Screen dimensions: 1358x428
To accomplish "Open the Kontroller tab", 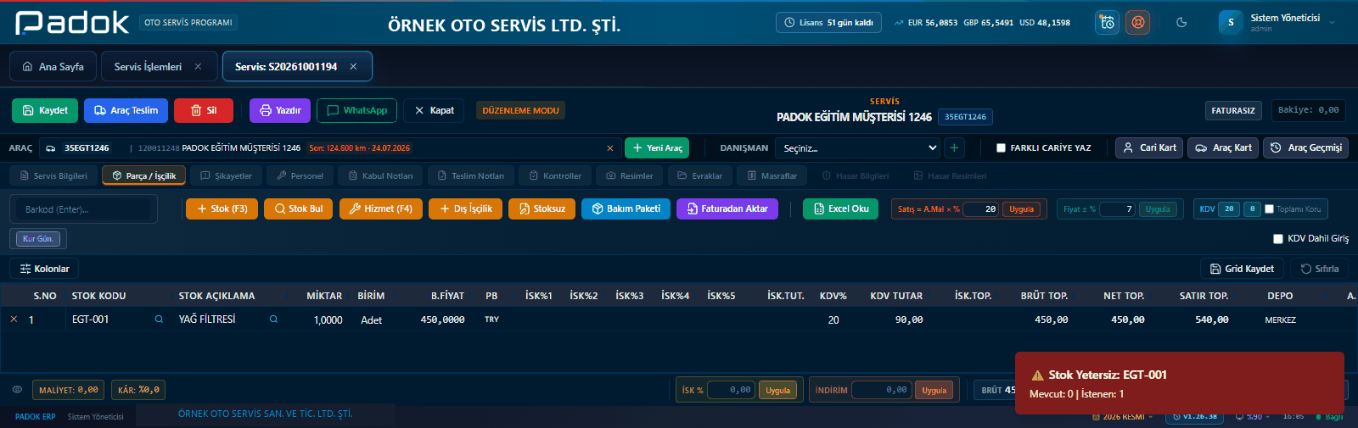I will [555, 175].
